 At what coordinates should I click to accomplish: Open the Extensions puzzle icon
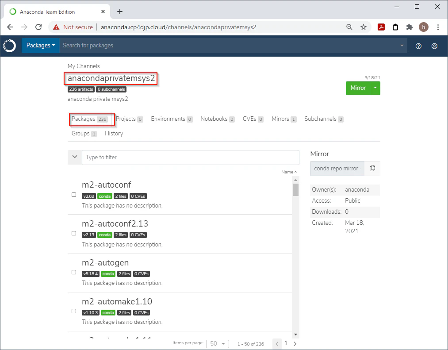(x=410, y=27)
